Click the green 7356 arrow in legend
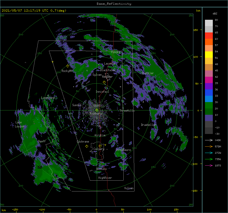Image resolution: width=228 pixels, height=213 pixels. (209, 159)
